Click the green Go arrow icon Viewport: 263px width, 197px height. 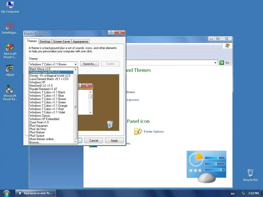pos(222,63)
